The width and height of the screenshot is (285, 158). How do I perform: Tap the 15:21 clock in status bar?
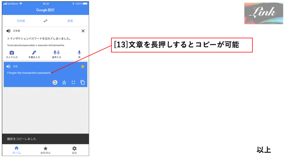coord(46,4)
